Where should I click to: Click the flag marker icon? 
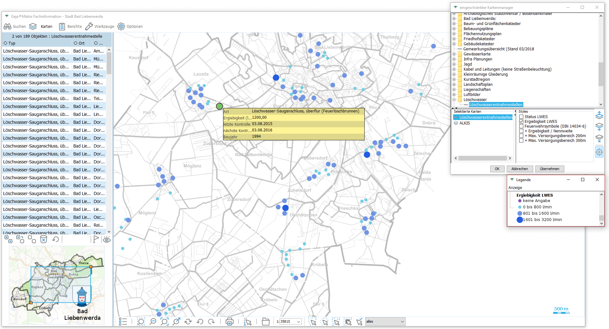[x=96, y=239]
